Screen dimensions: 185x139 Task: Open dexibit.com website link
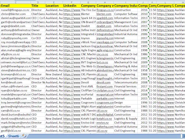coord(104,26)
